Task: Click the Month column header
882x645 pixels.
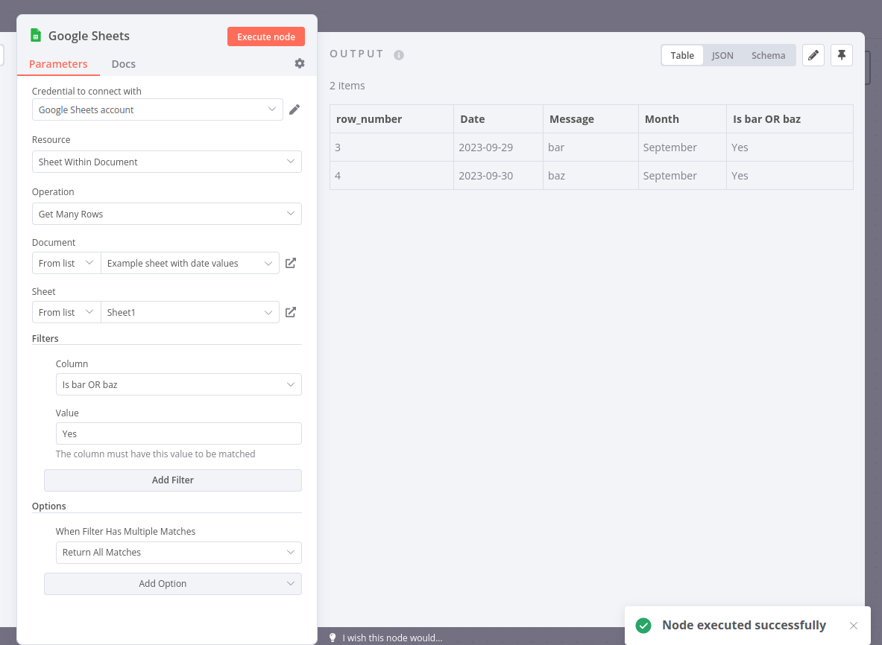Action: (682, 119)
